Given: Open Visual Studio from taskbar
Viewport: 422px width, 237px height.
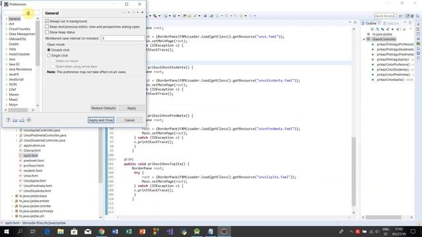Looking at the screenshot, I should tap(169, 231).
